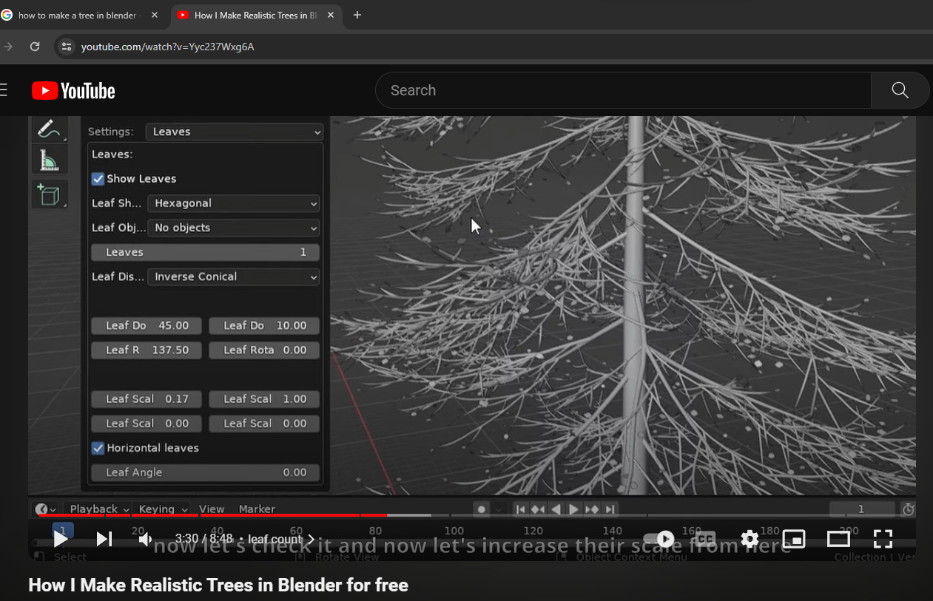The image size is (933, 601).
Task: Mute the video volume
Action: 146,539
